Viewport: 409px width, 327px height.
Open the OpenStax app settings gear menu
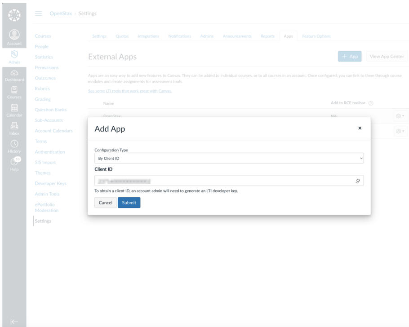point(399,115)
